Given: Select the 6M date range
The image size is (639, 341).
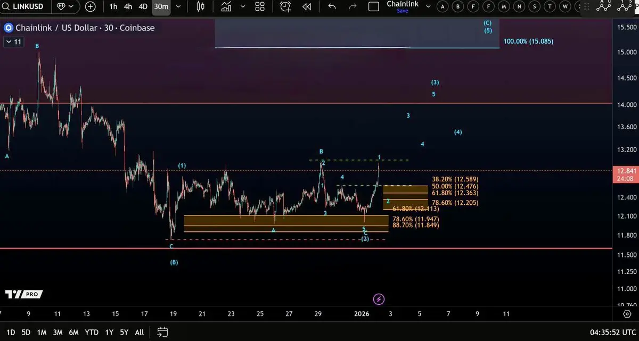Looking at the screenshot, I should 73,332.
